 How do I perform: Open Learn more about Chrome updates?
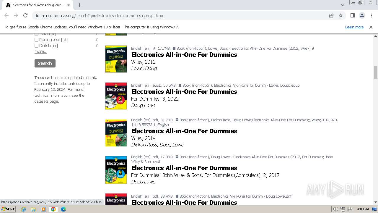point(354,27)
